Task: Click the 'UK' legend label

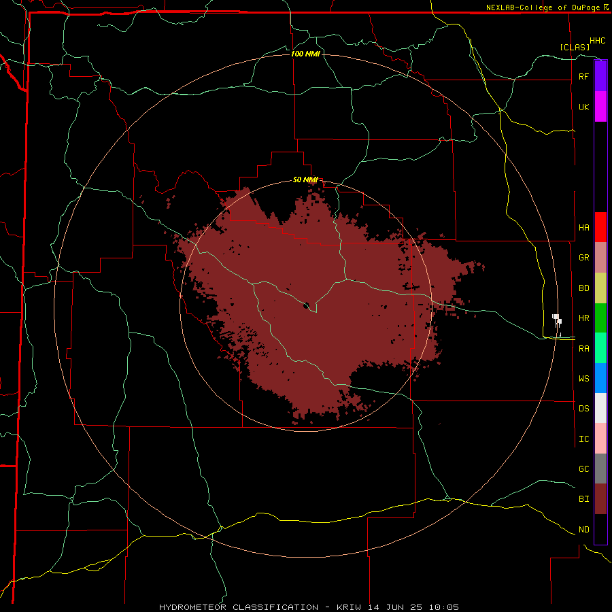Action: [583, 107]
